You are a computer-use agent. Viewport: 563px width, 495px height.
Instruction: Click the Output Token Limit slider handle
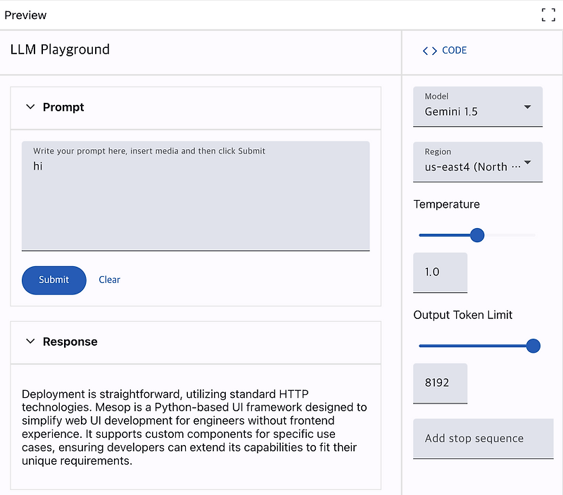pos(533,346)
